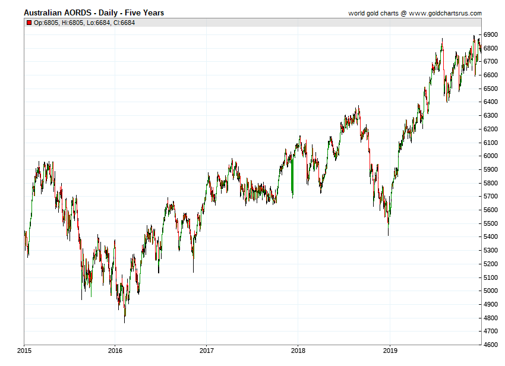Click the 6700 y-axis label
This screenshot has width=505, height=366.
pyautogui.click(x=490, y=62)
